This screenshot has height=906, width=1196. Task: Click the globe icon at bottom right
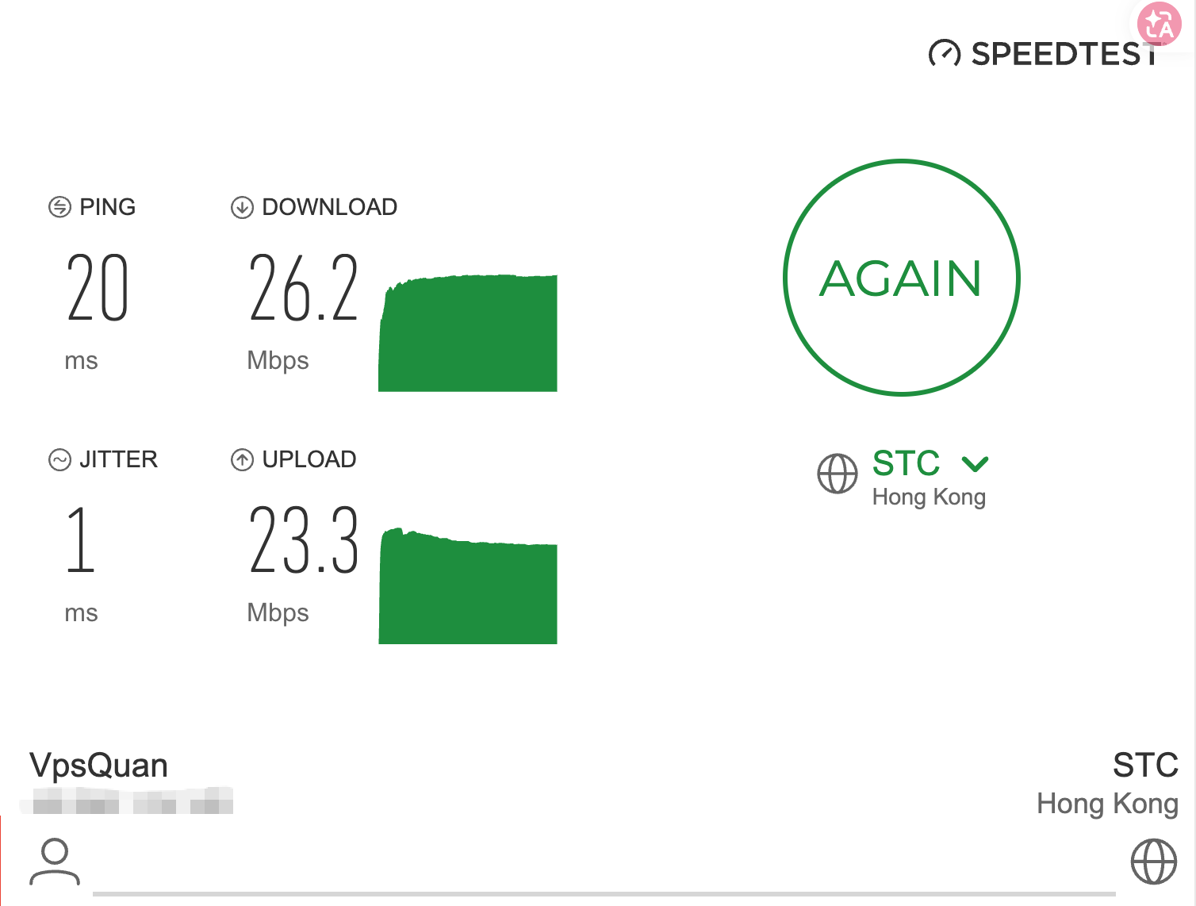click(x=1153, y=862)
